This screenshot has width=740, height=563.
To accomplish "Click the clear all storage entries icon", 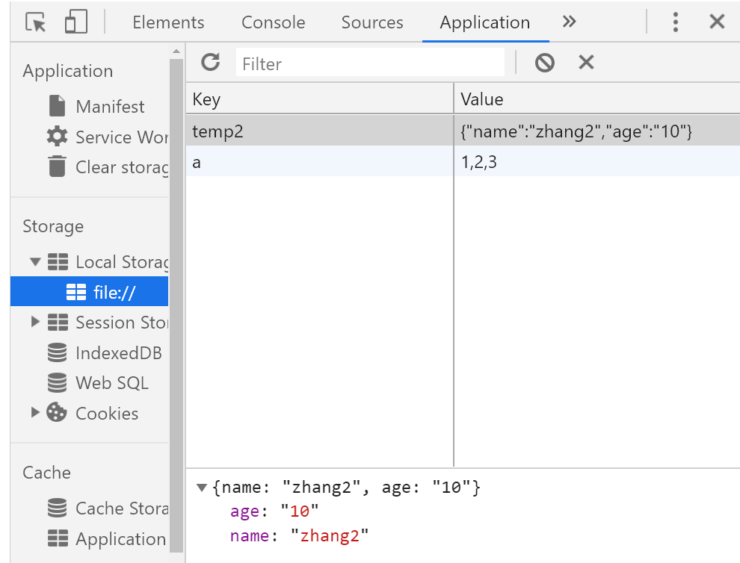I will pyautogui.click(x=545, y=63).
